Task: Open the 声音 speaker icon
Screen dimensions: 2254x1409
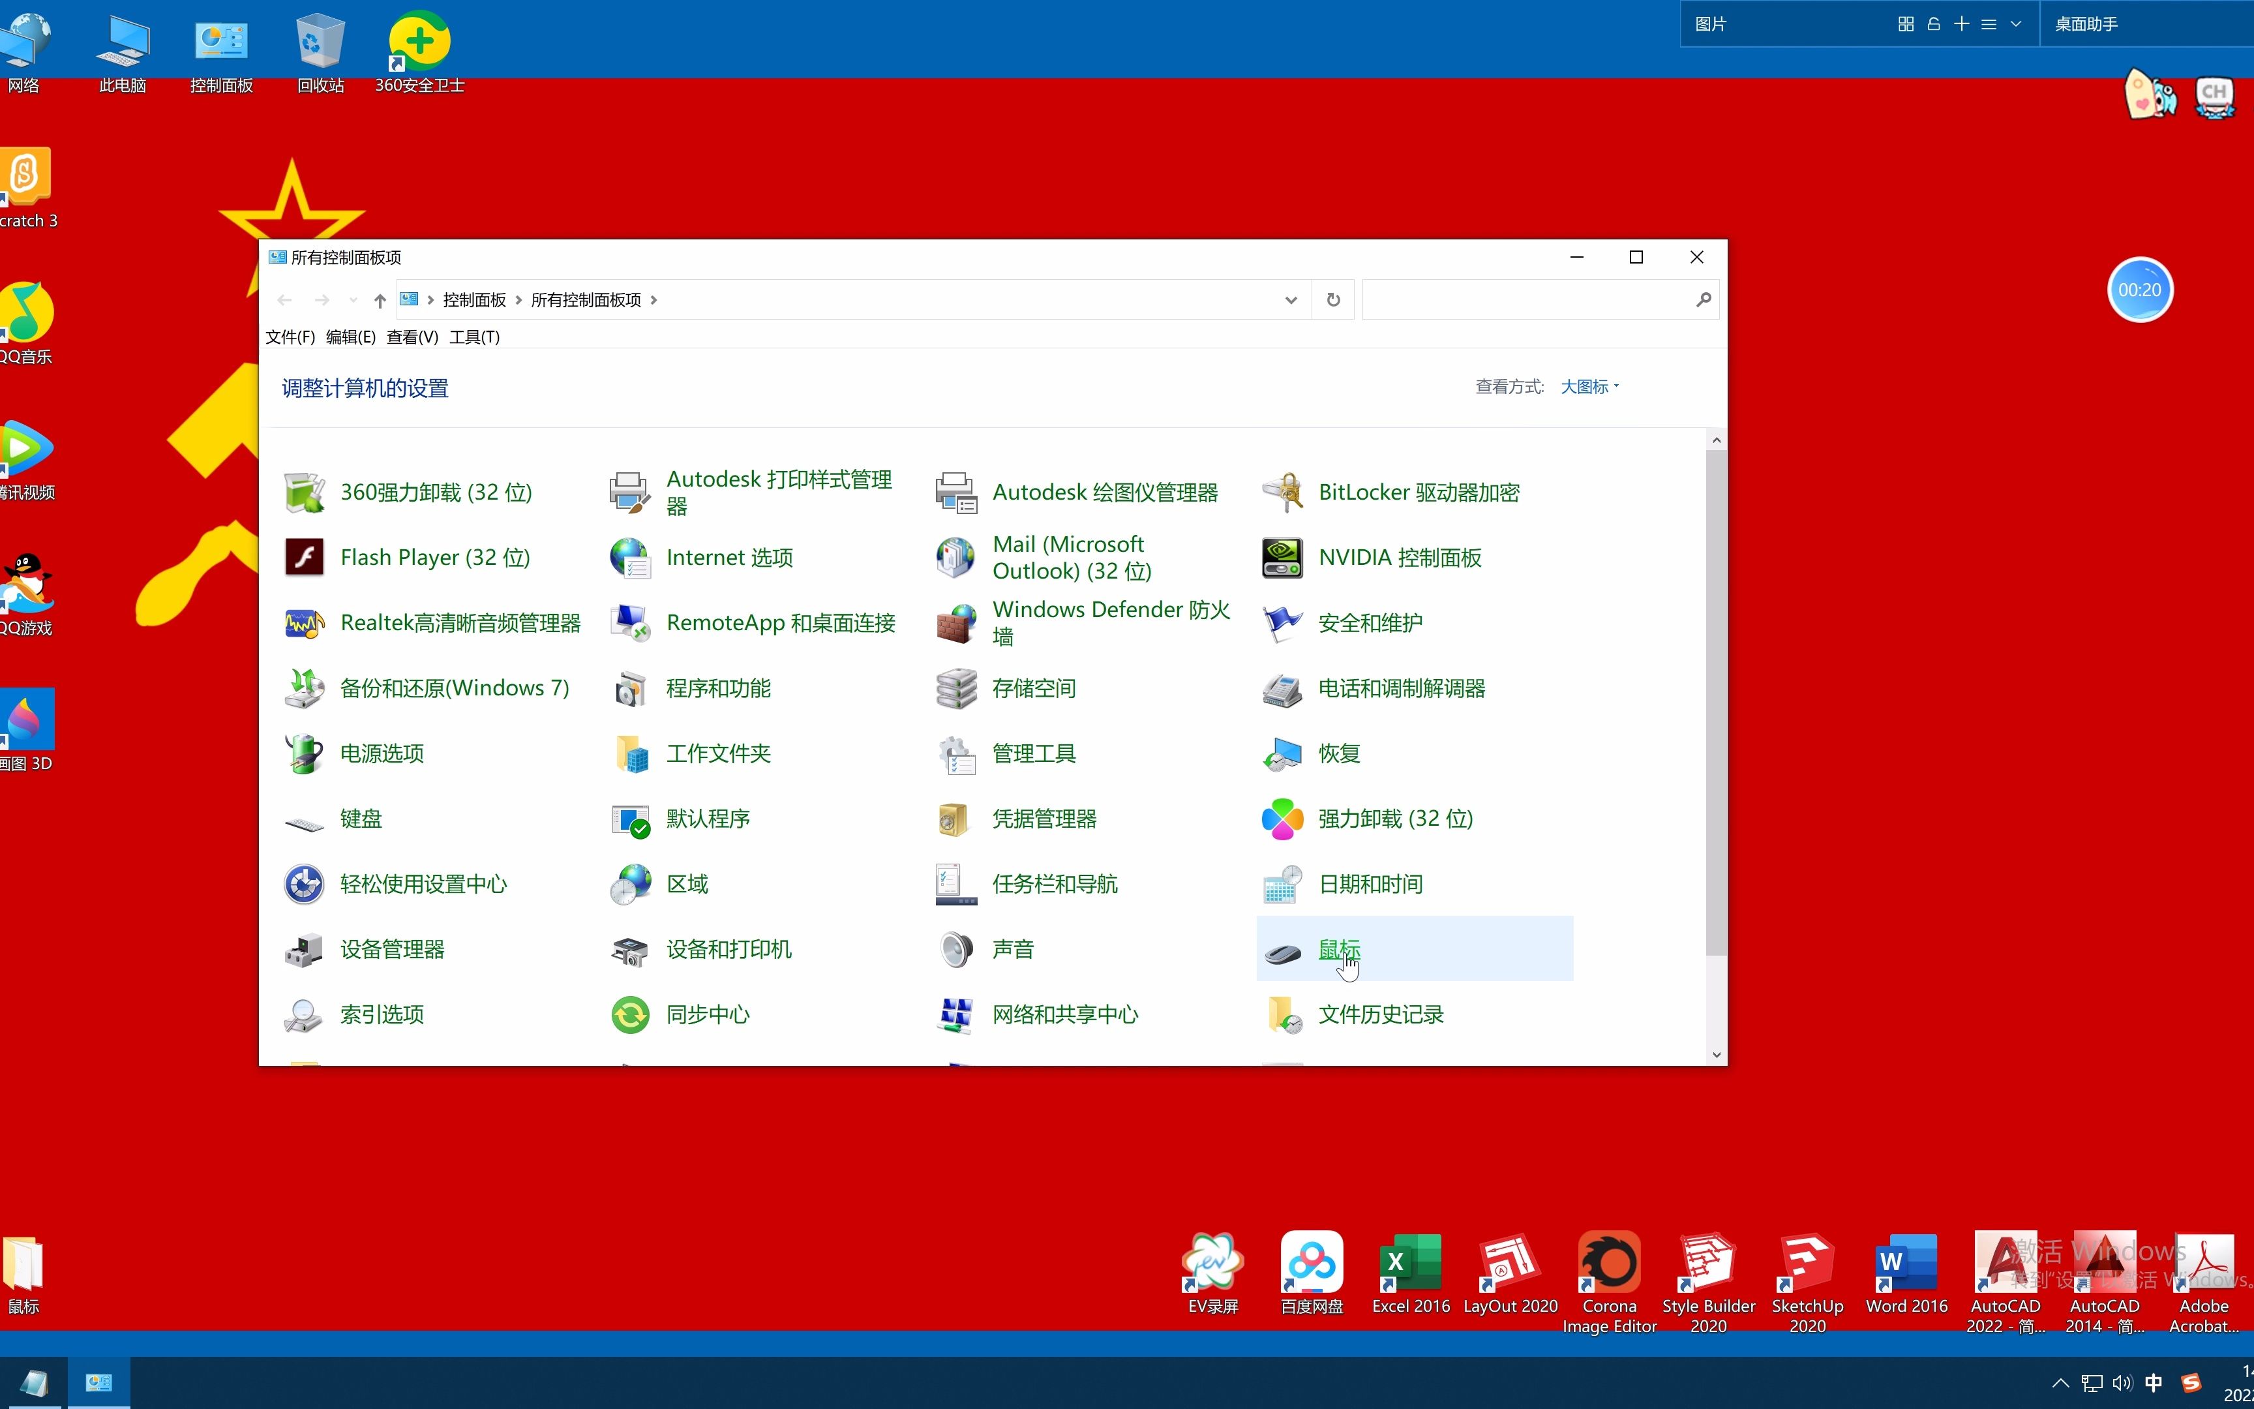Action: [x=955, y=950]
